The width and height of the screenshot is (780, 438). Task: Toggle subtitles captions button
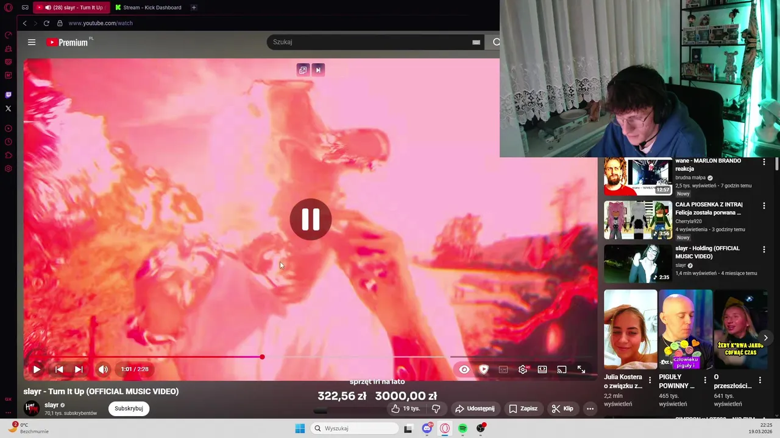[x=503, y=369]
